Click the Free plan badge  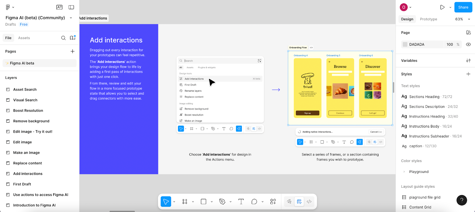coord(24,25)
